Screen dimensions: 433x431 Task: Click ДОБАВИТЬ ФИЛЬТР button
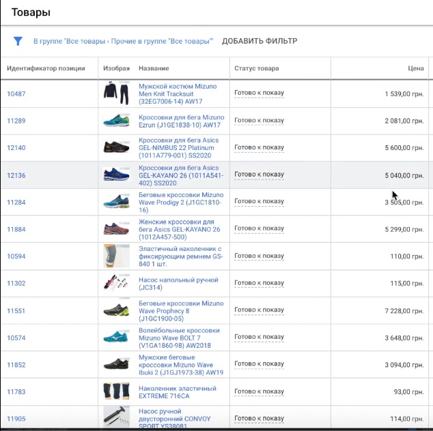point(260,41)
